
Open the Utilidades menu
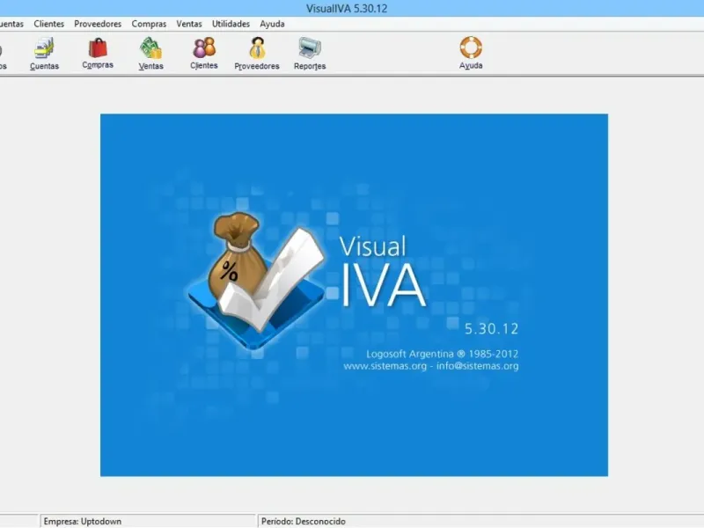(231, 24)
